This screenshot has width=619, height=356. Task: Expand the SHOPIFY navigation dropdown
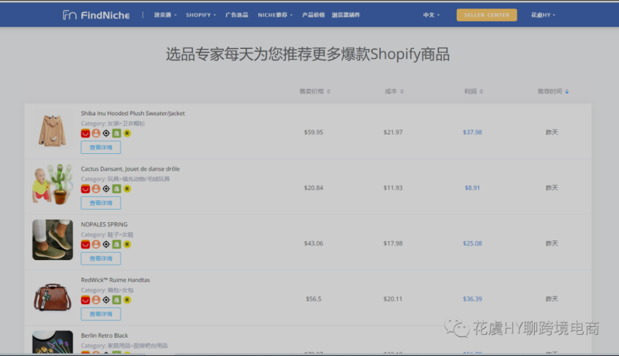[200, 15]
